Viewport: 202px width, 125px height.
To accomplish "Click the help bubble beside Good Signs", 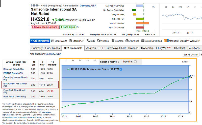I will click(x=78, y=27).
